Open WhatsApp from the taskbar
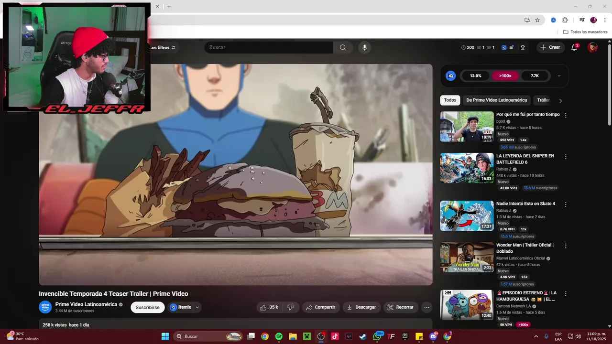This screenshot has height=344, width=612. (377, 336)
